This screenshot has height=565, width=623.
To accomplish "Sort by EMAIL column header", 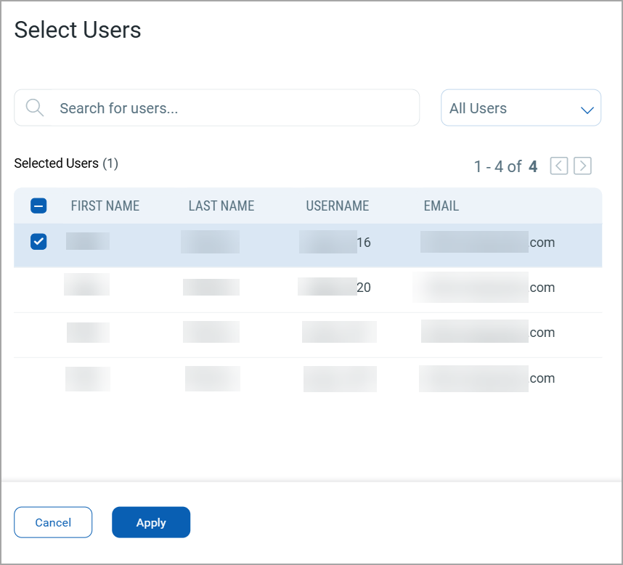I will point(441,206).
